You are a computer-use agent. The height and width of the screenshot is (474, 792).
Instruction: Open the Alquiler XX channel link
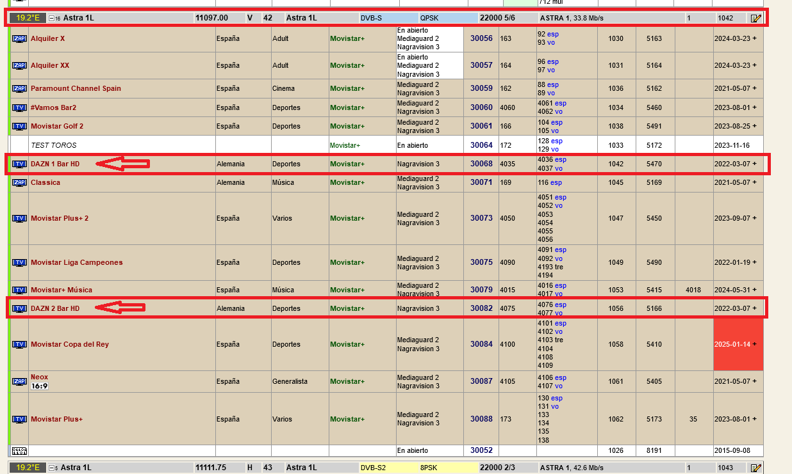point(50,65)
